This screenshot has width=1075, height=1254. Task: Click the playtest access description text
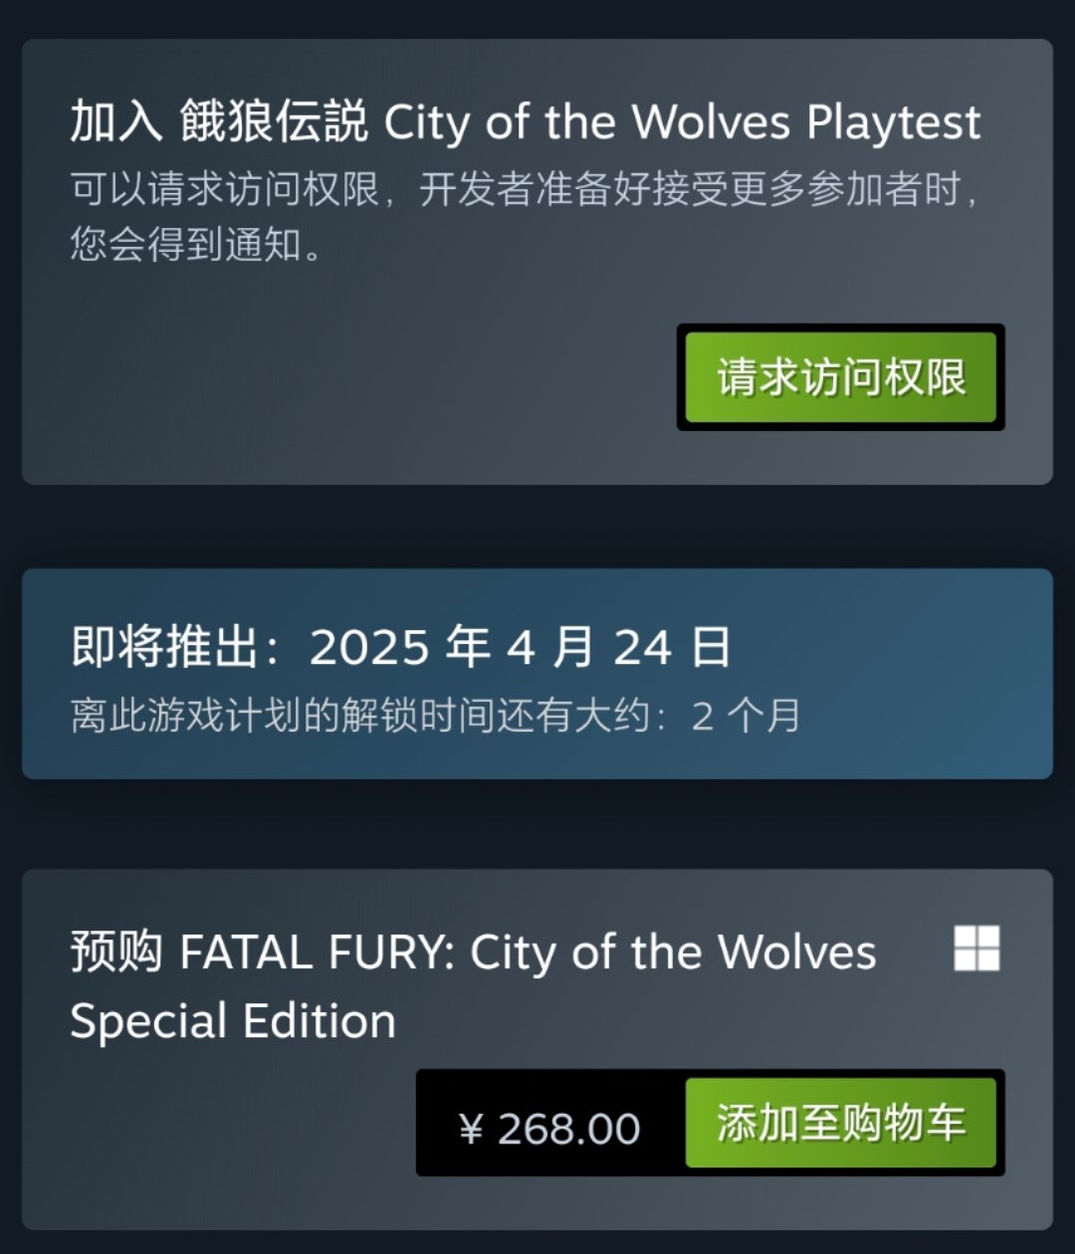525,189
